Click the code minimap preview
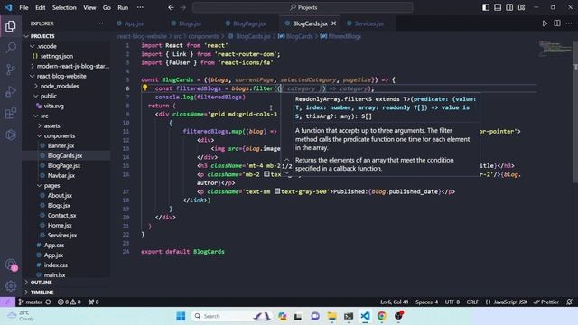The height and width of the screenshot is (325, 578). (555, 48)
